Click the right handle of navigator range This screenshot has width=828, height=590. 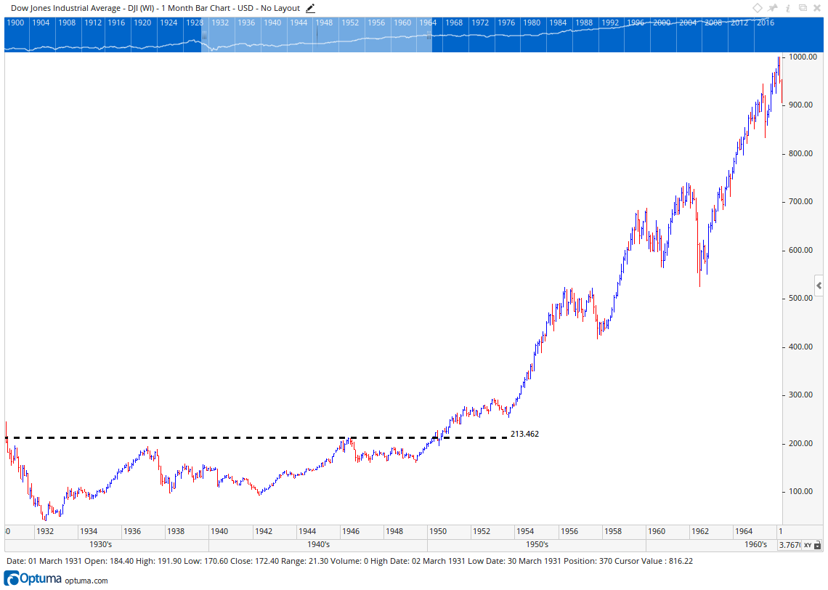[429, 34]
